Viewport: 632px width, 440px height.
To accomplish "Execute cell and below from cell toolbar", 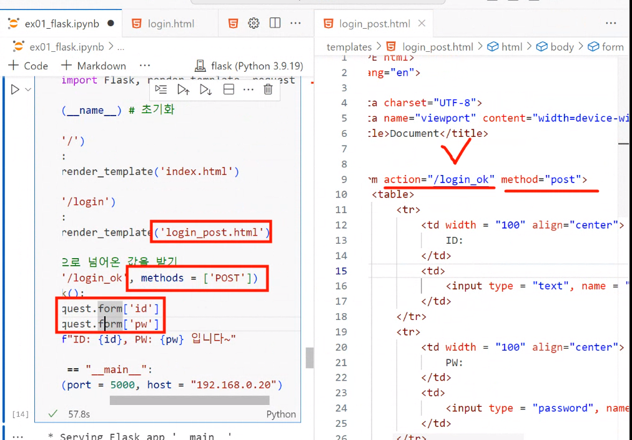I will 206,89.
